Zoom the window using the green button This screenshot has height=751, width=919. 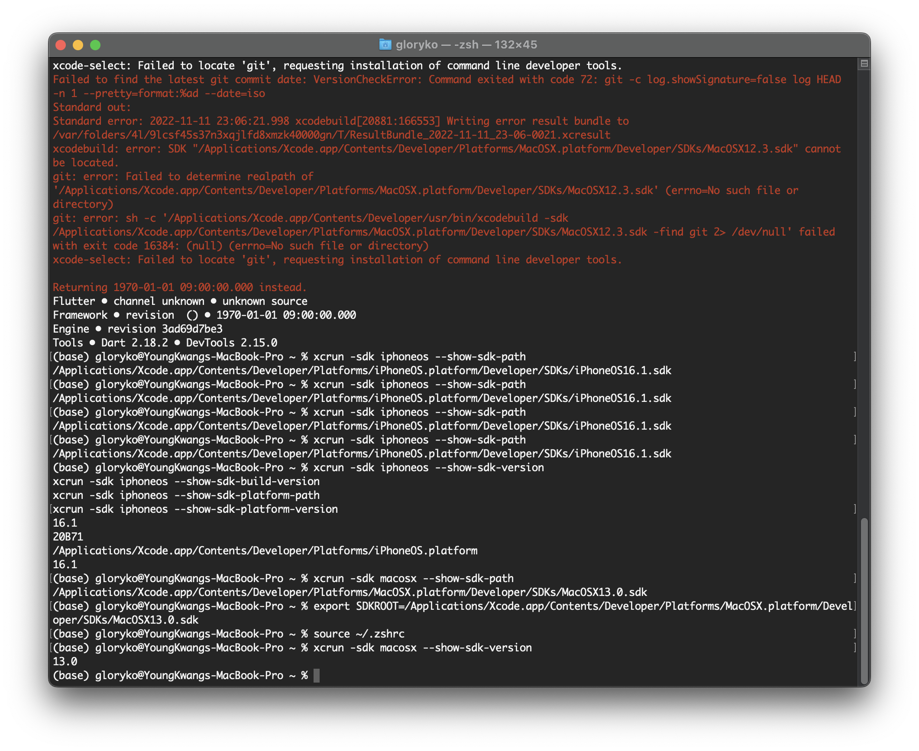pyautogui.click(x=95, y=45)
